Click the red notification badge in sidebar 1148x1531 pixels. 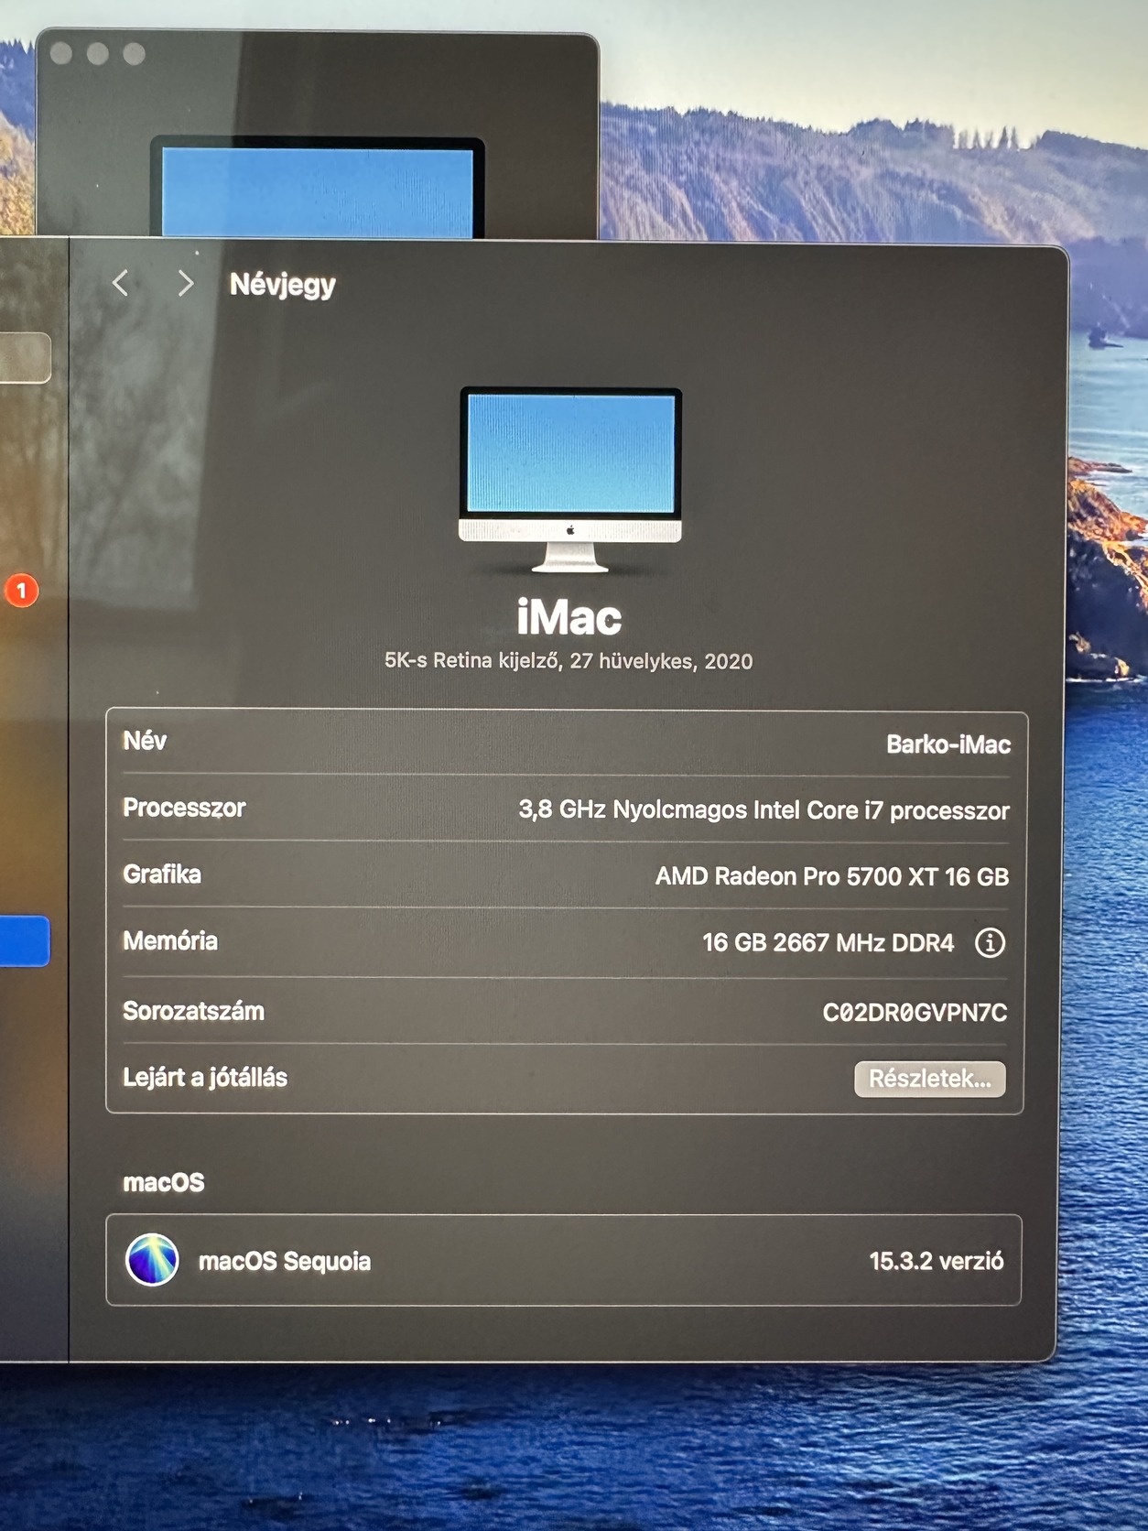click(x=22, y=591)
